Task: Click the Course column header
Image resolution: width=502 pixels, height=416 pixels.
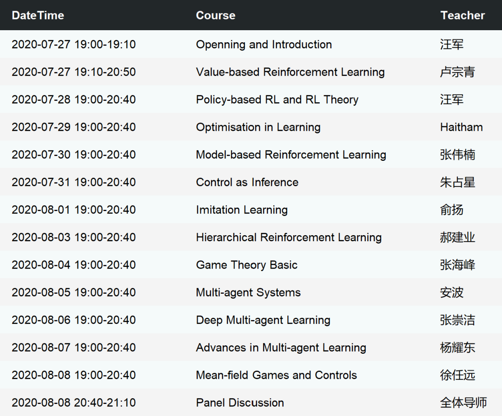Action: tap(215, 15)
